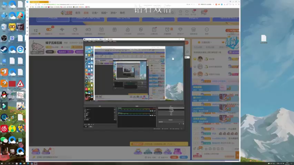The height and width of the screenshot is (165, 294).
Task: Open the alarm clock icon in streamer toolbar
Action: (x=167, y=30)
